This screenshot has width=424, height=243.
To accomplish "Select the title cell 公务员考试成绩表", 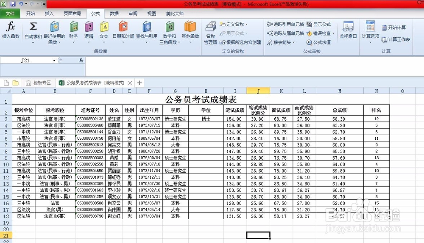I will [x=201, y=99].
